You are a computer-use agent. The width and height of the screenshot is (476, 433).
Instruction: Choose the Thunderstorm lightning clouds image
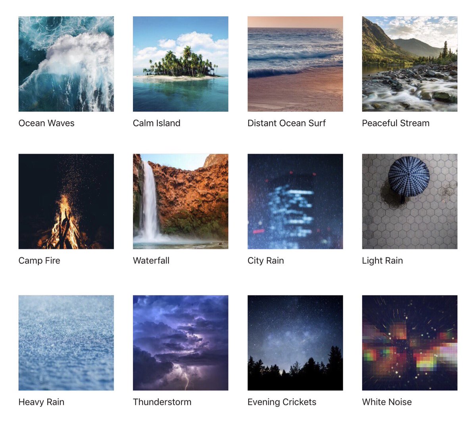180,343
